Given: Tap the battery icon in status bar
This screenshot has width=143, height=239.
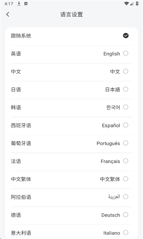Looking at the screenshot, I should click(x=137, y=4).
